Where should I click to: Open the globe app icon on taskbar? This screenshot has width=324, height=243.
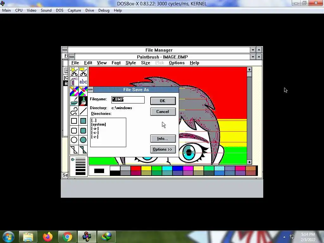106,237
